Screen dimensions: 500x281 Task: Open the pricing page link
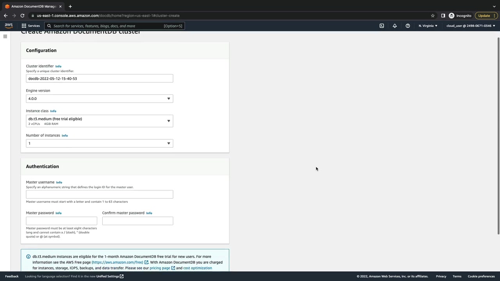[x=162, y=268]
